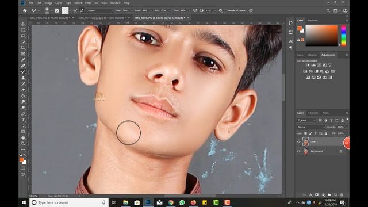Add a Brightness/Contrast adjustment

(308, 65)
